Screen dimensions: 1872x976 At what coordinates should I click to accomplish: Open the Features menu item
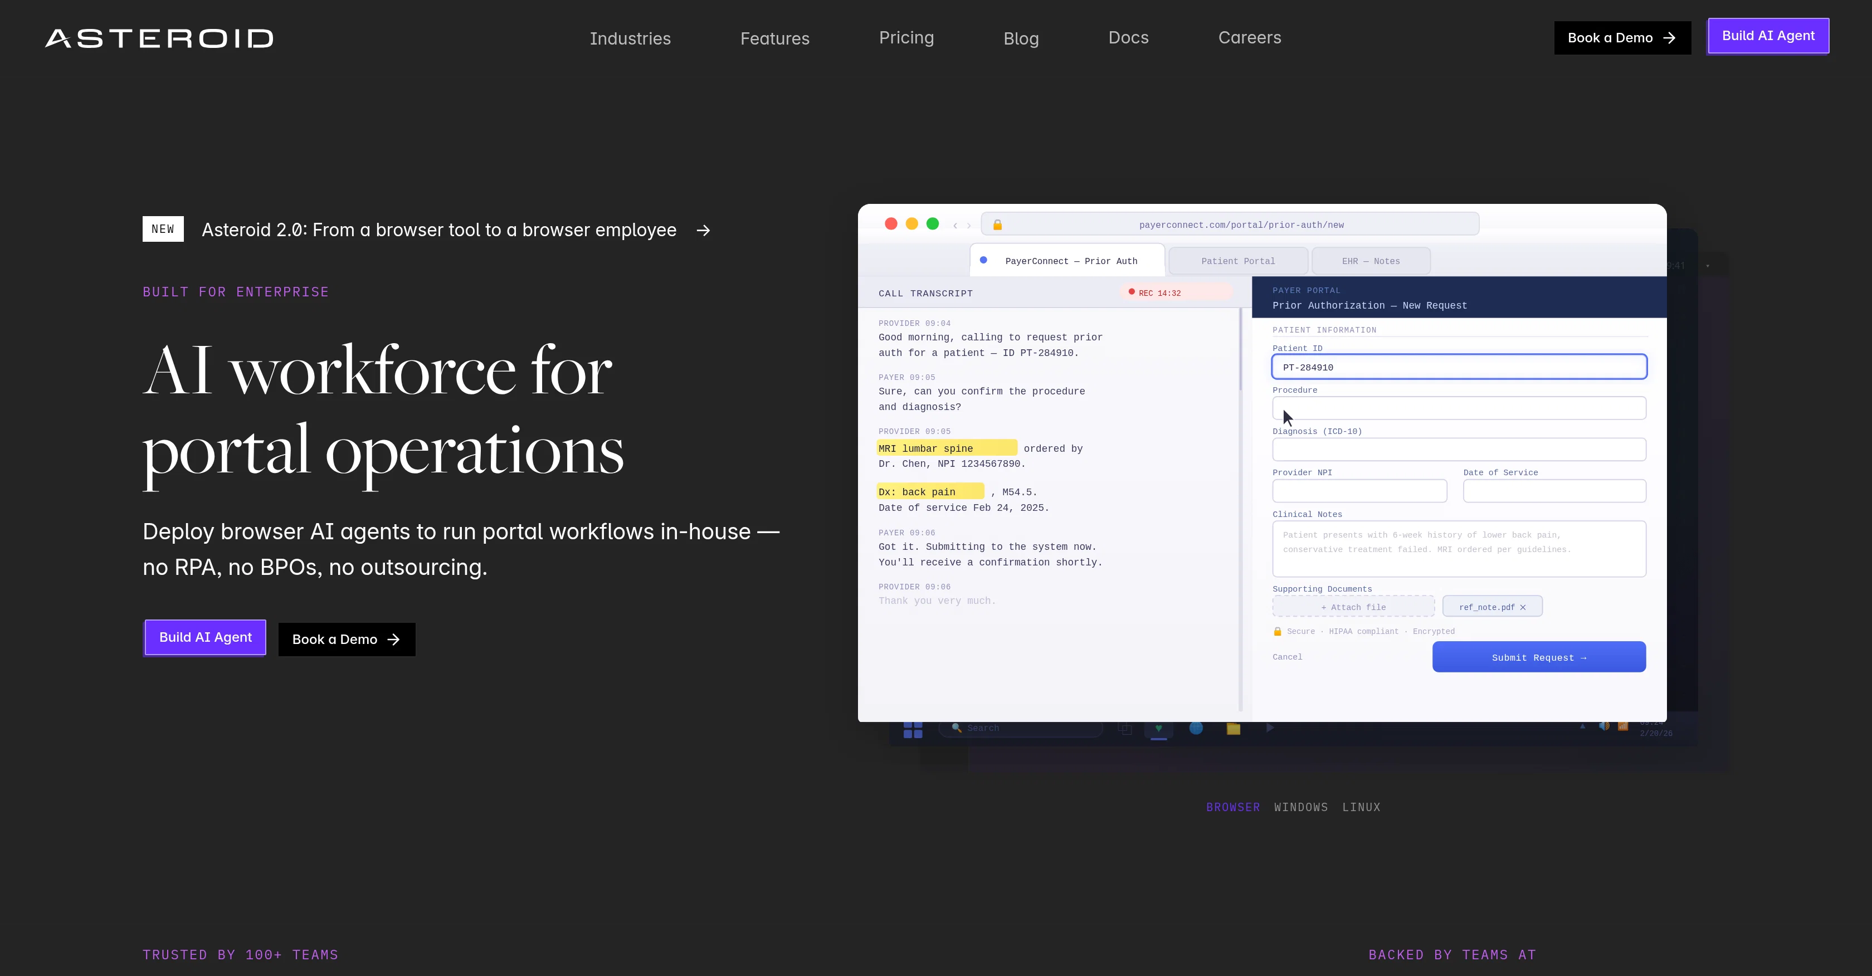tap(774, 38)
